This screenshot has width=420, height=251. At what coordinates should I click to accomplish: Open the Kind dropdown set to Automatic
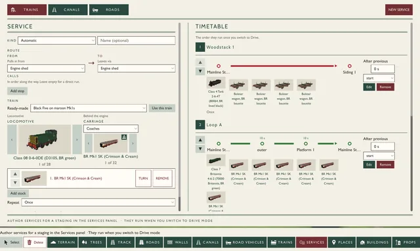(57, 41)
